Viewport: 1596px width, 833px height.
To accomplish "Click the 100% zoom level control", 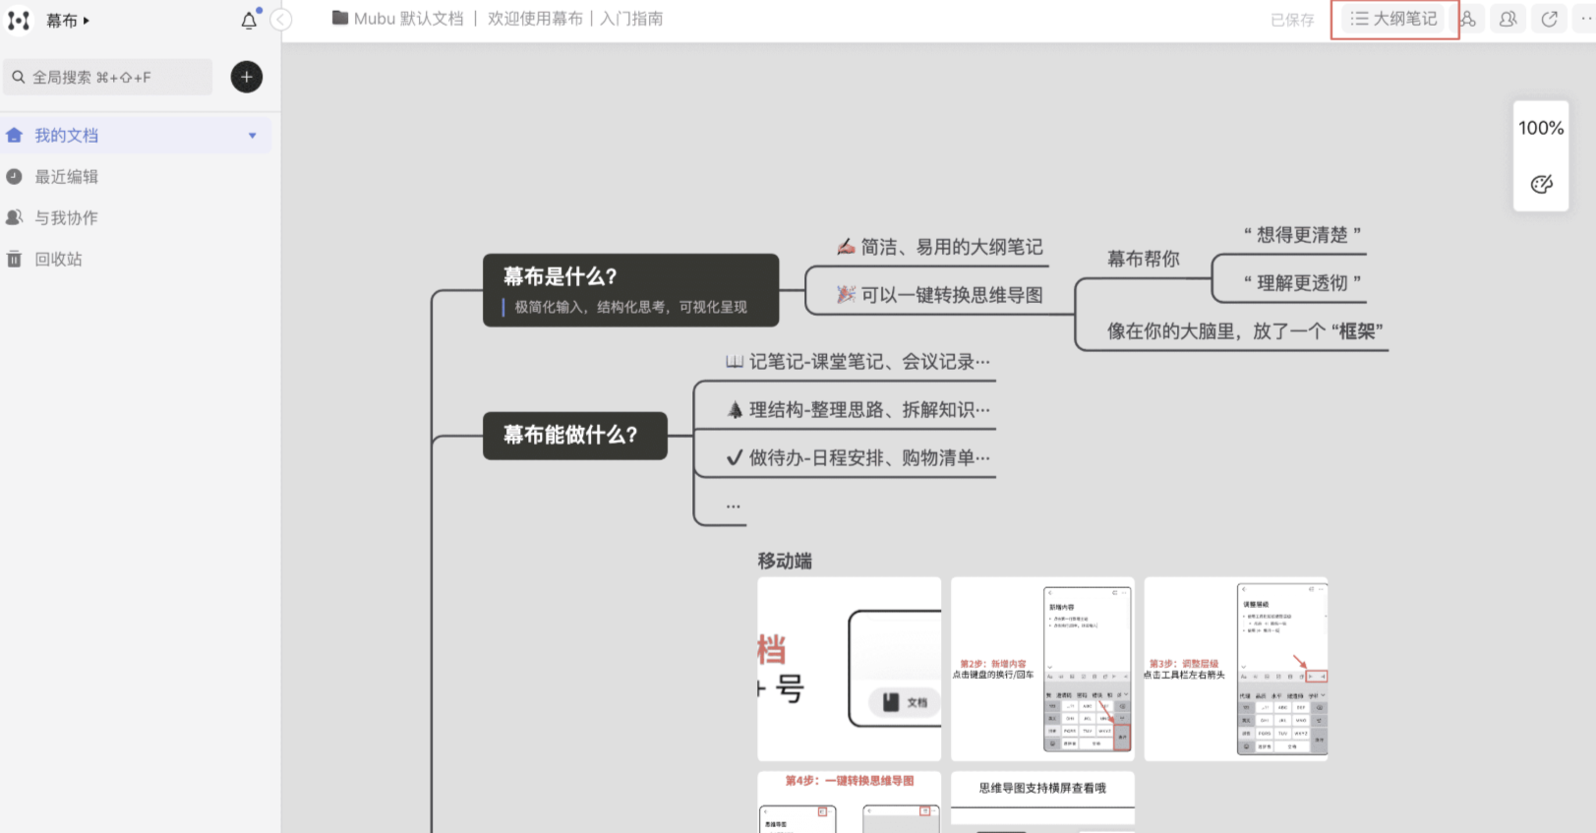I will 1541,128.
